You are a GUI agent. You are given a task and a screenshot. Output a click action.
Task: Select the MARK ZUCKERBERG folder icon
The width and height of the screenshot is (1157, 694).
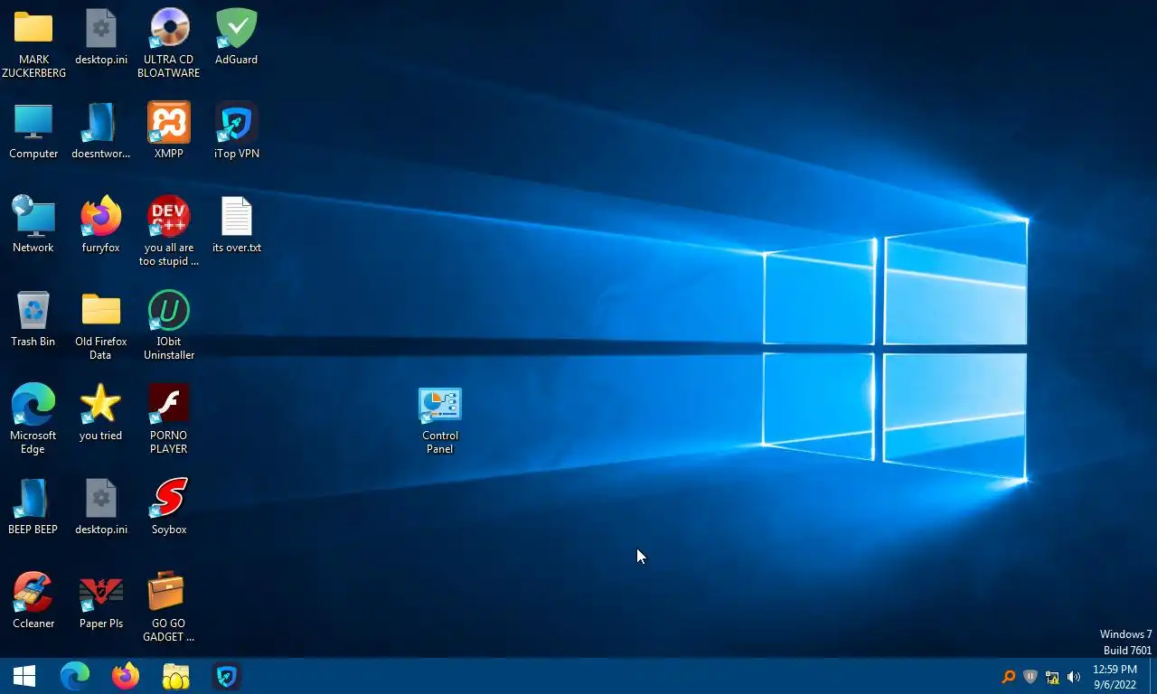33,29
